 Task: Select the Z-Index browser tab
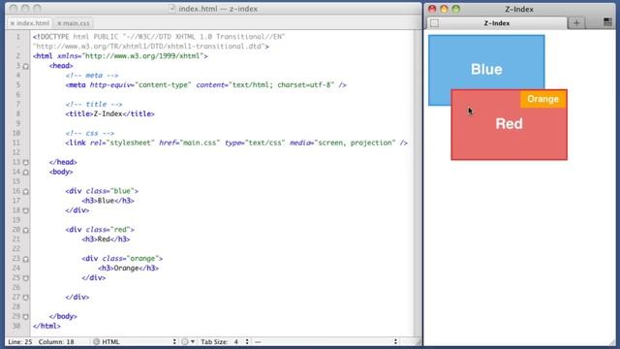497,23
